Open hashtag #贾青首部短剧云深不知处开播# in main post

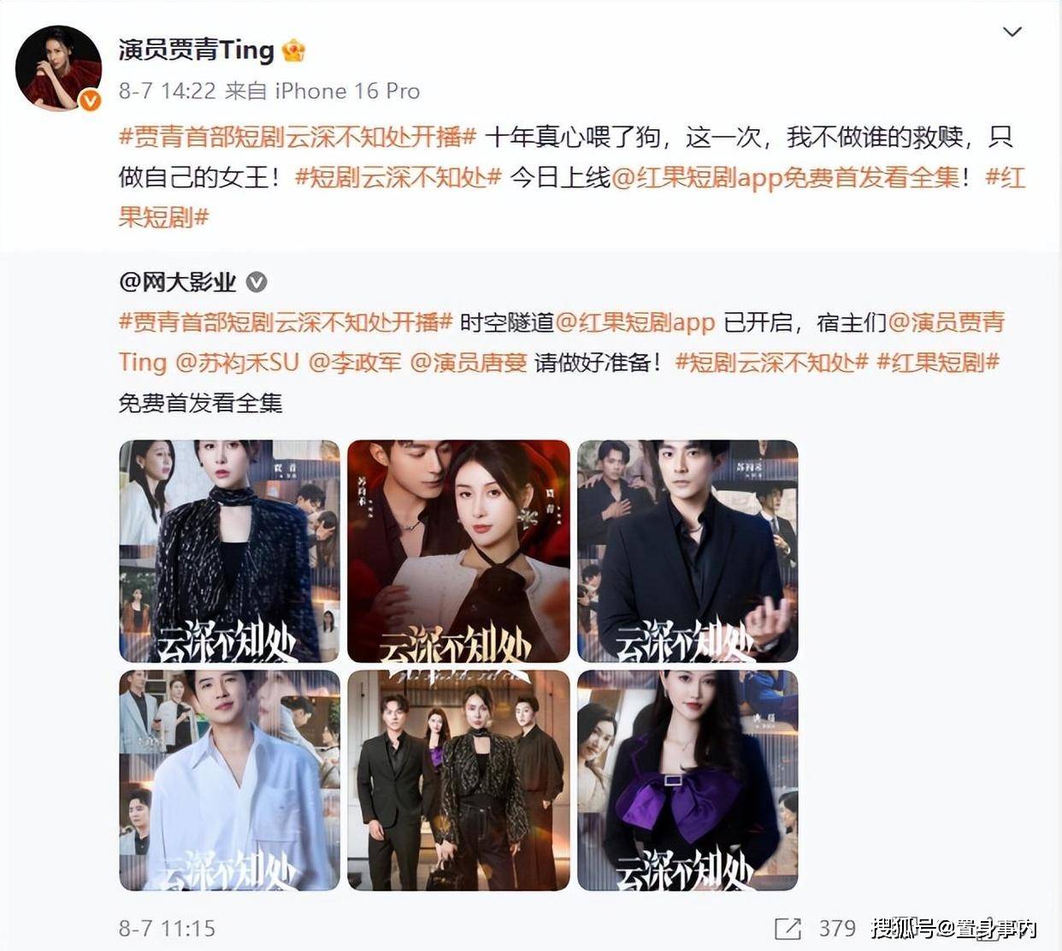[298, 137]
